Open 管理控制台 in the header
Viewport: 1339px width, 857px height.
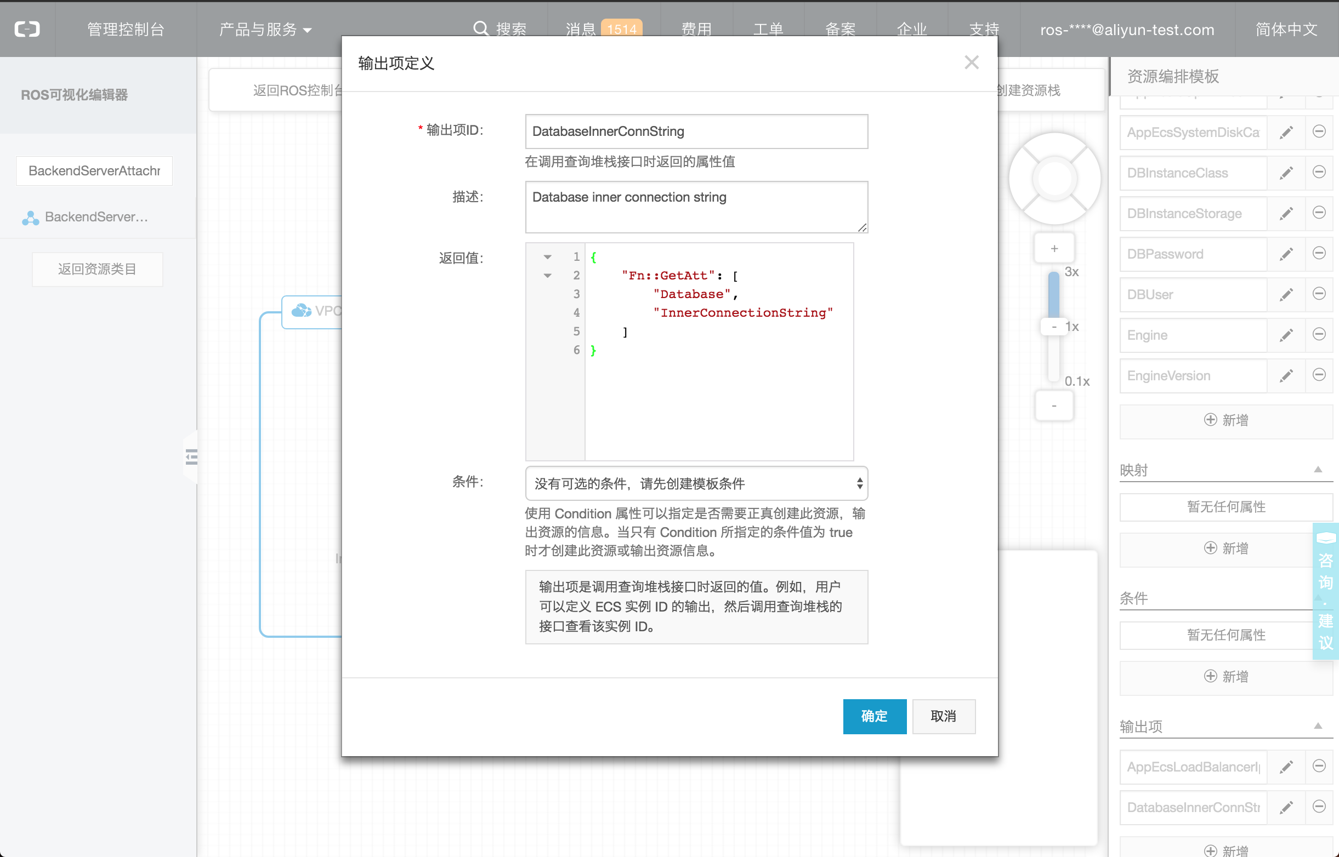click(x=126, y=29)
